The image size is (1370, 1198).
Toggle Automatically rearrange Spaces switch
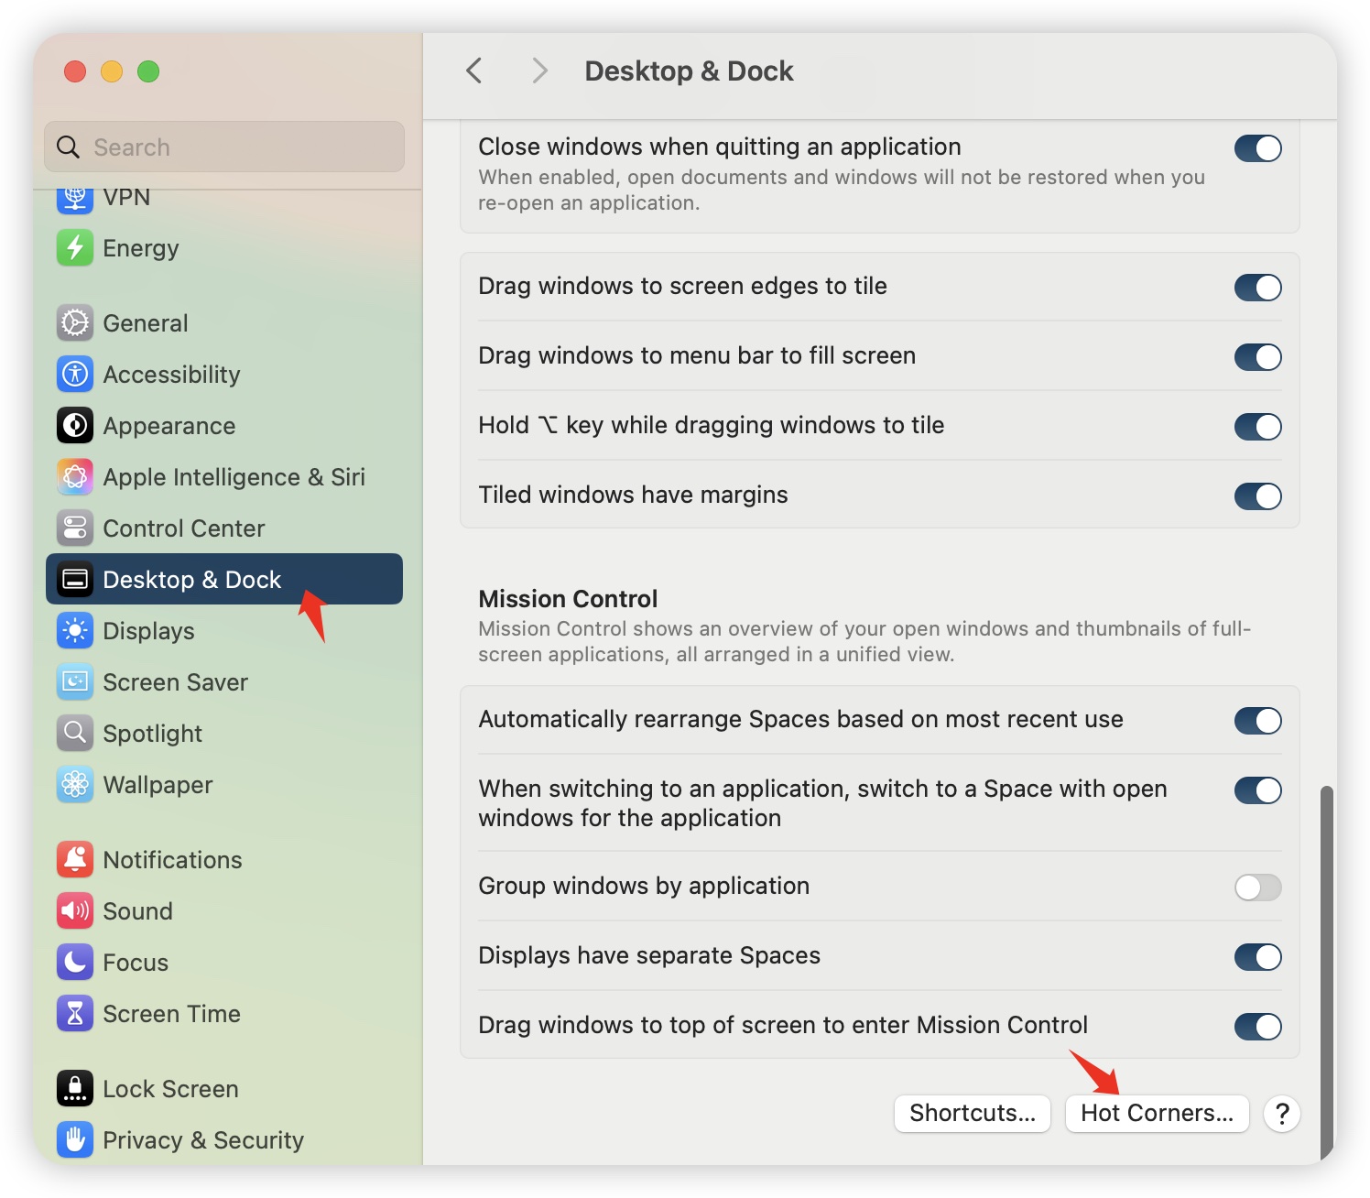[1258, 721]
